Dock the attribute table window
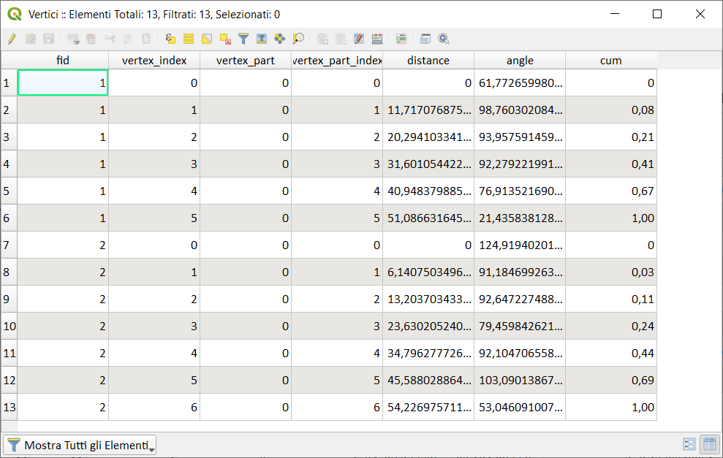Image resolution: width=723 pixels, height=458 pixels. (425, 39)
